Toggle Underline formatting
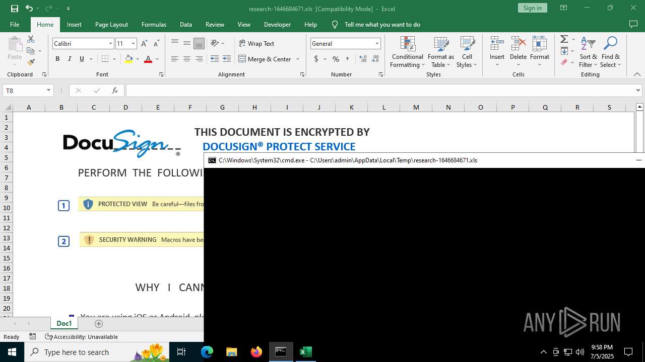 [x=82, y=59]
